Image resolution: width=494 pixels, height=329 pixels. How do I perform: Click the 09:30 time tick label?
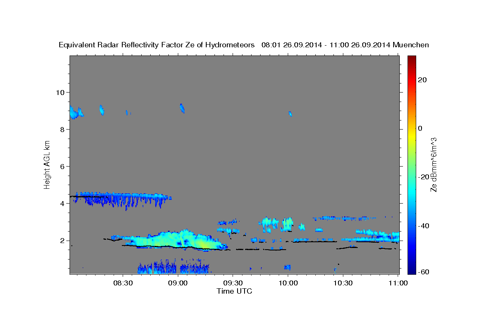coord(233,283)
